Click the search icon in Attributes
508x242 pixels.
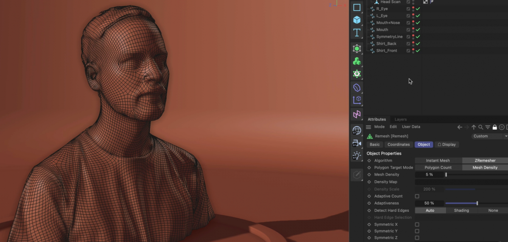pos(481,127)
